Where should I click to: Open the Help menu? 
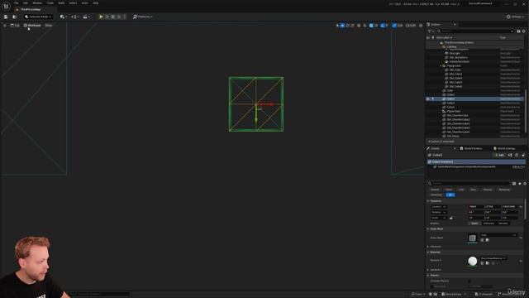[x=96, y=3]
